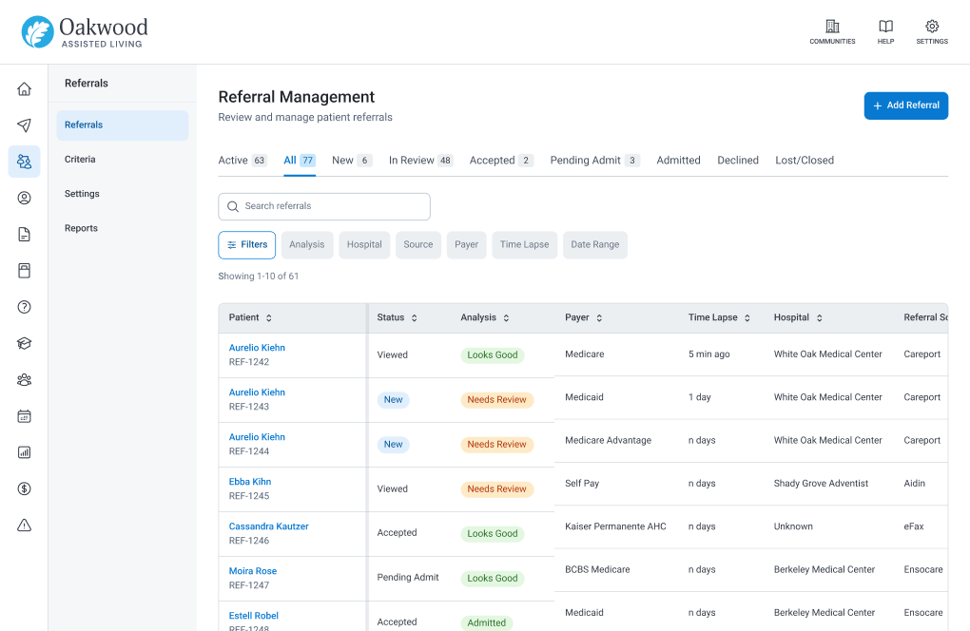970x631 pixels.
Task: Open the Payer filter chip
Action: 466,245
